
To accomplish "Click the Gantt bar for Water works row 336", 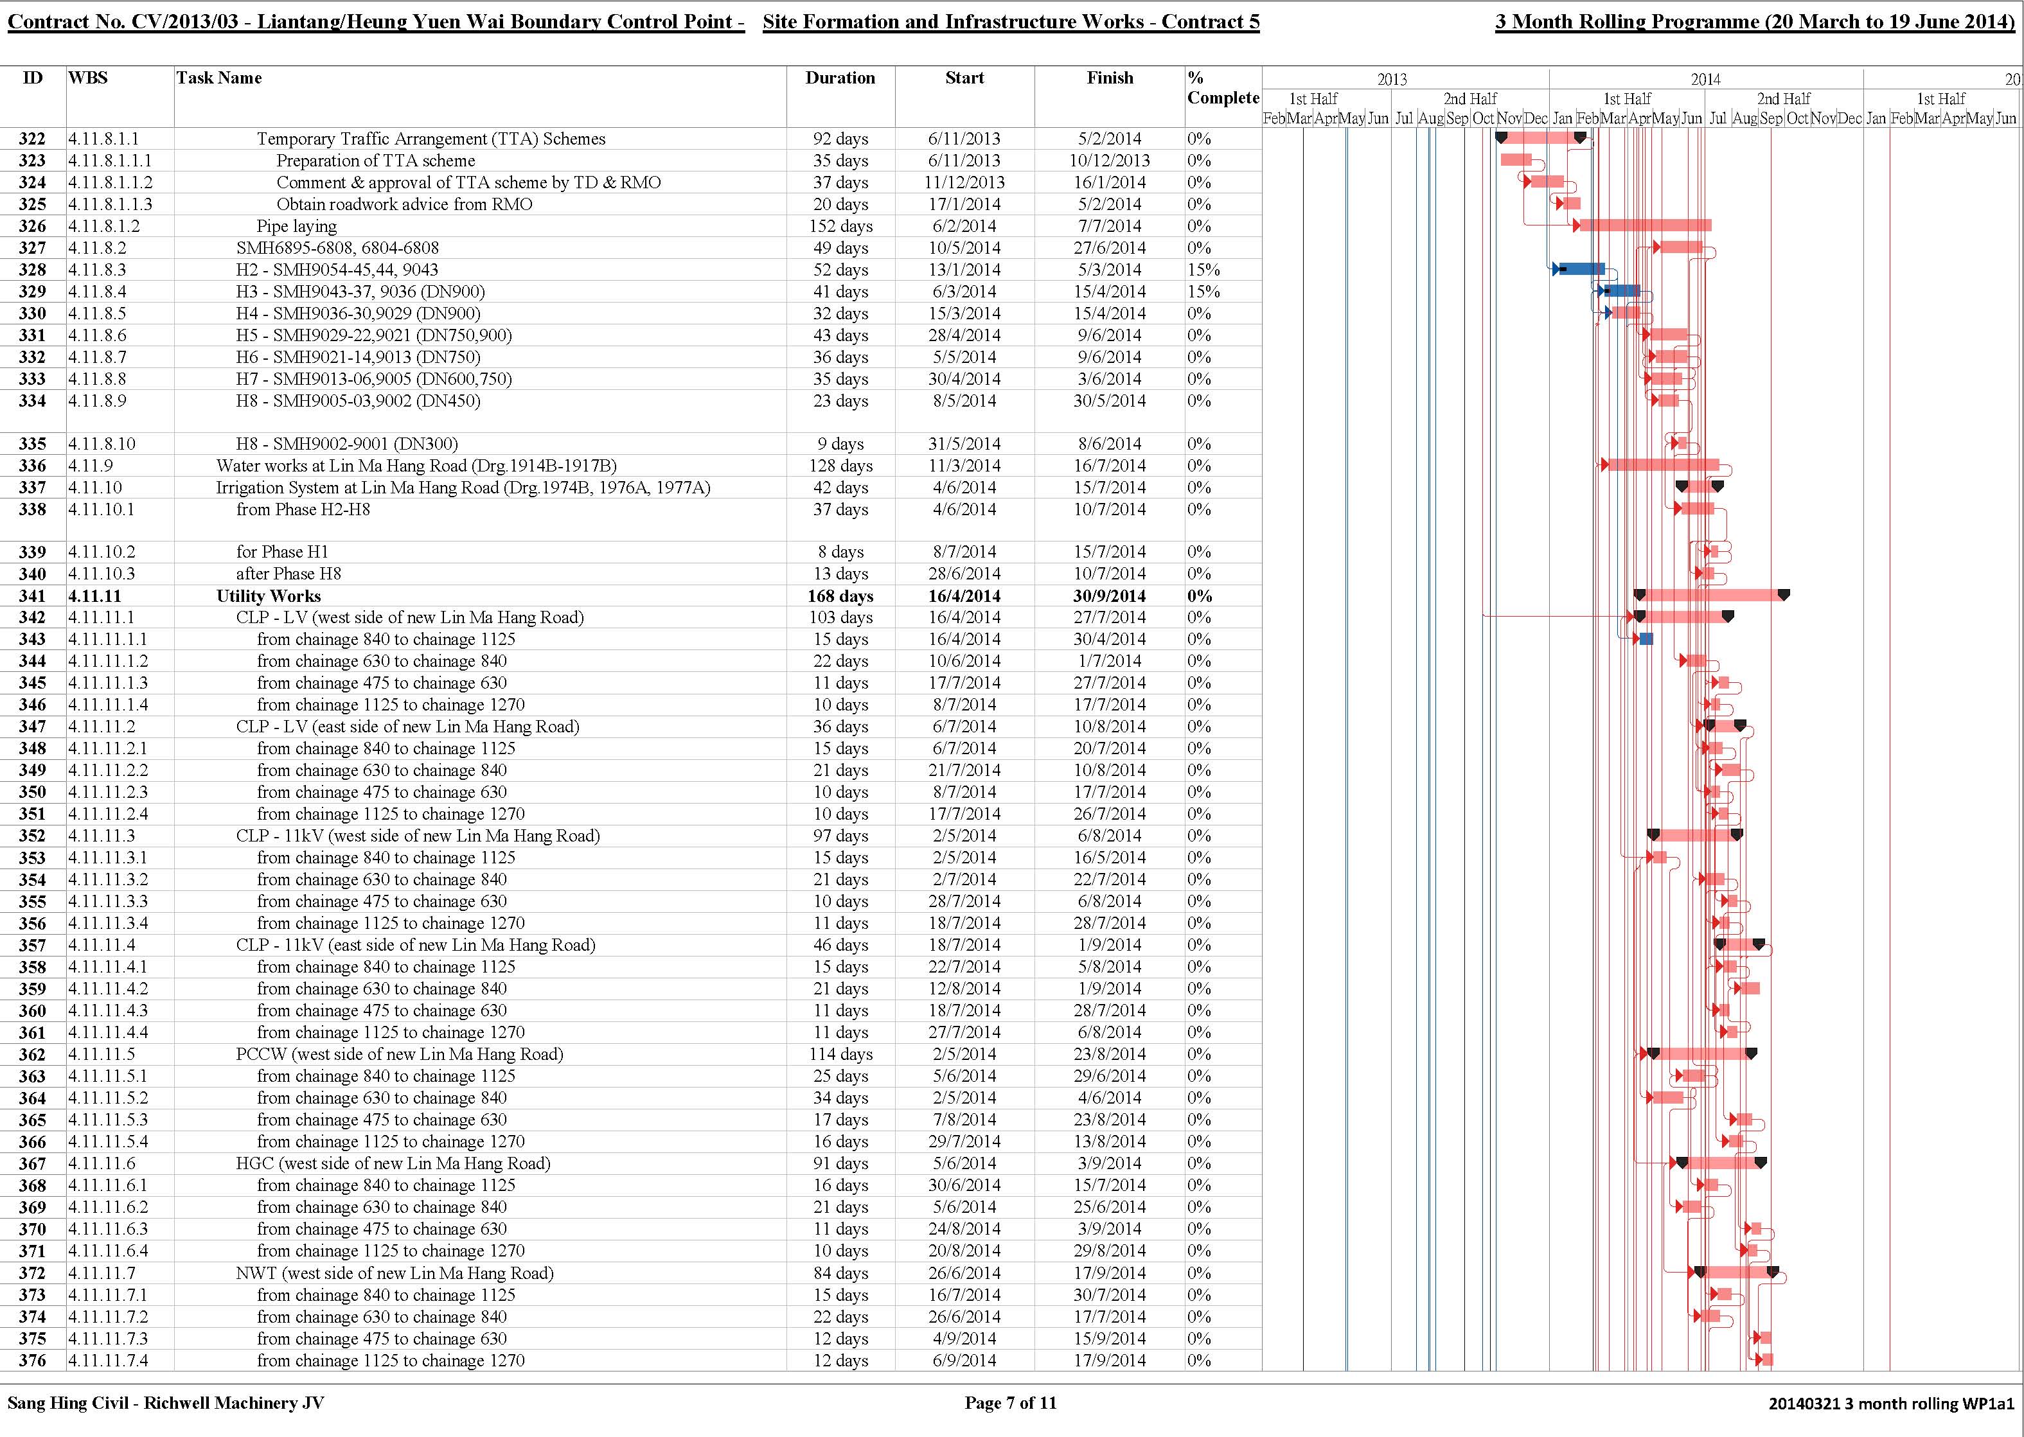I will coord(1664,464).
